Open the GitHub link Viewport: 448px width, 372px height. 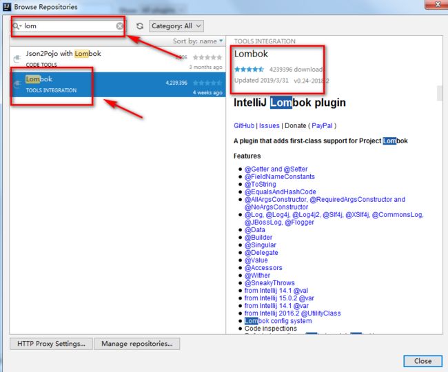(x=244, y=125)
